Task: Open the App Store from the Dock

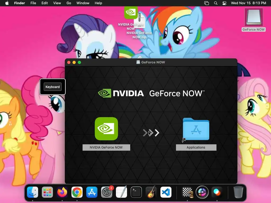Action: pyautogui.click(x=92, y=192)
